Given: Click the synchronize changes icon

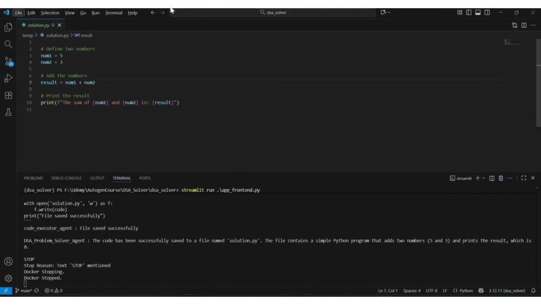Looking at the screenshot, I should pyautogui.click(x=37, y=291).
